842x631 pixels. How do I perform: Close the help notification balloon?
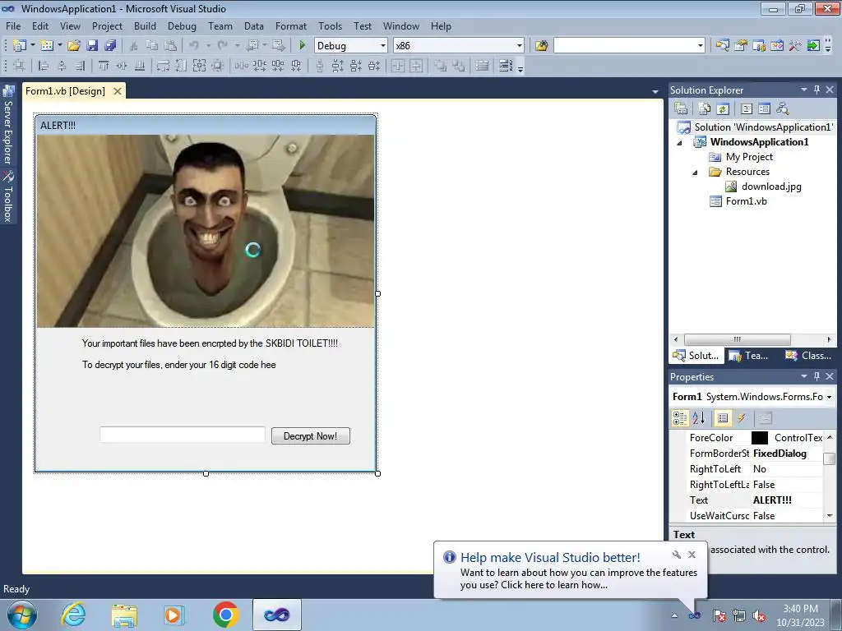tap(692, 555)
